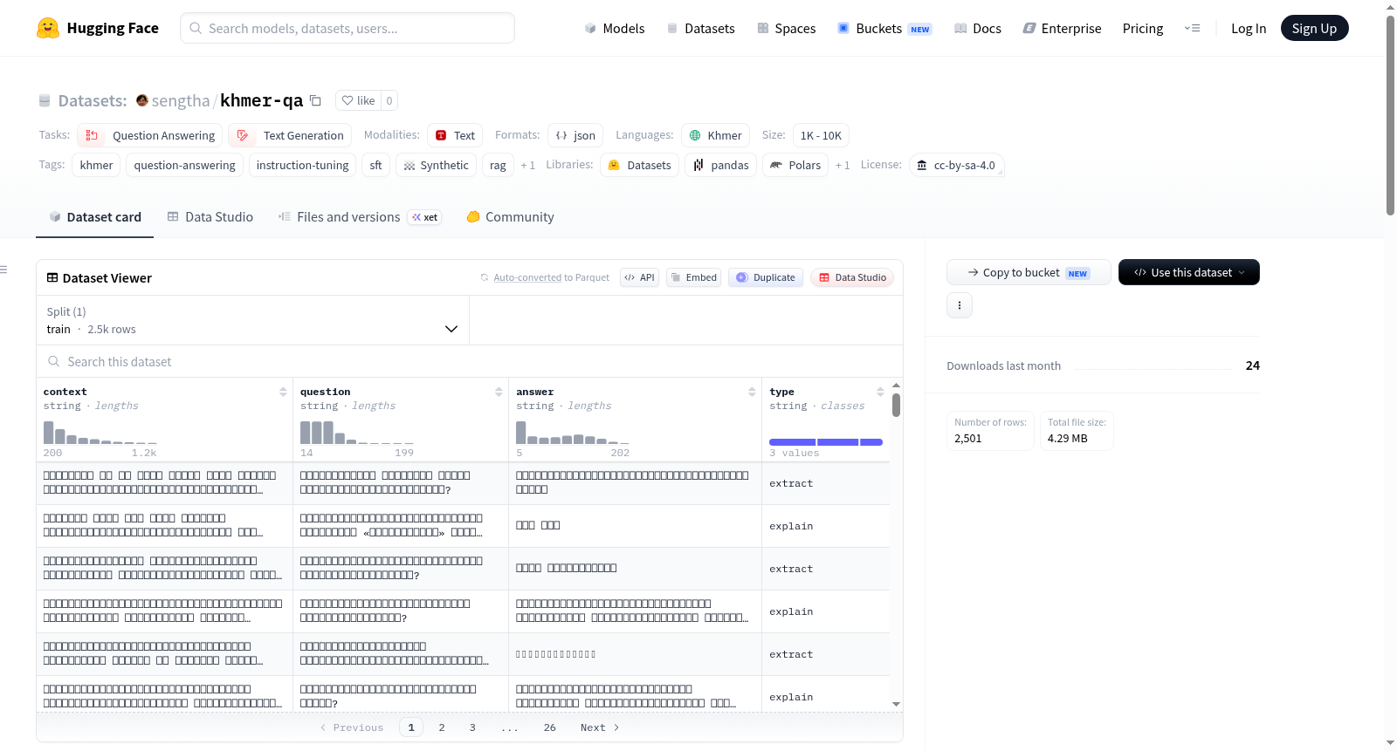This screenshot has width=1397, height=751.
Task: Select the Text modality tag
Action: point(455,135)
